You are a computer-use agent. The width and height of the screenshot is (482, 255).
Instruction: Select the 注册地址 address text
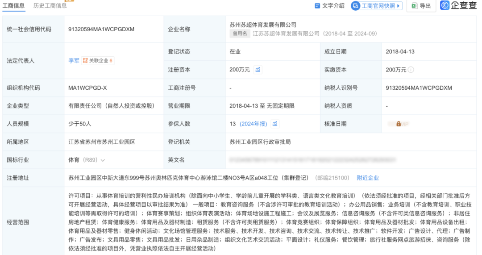click(188, 178)
